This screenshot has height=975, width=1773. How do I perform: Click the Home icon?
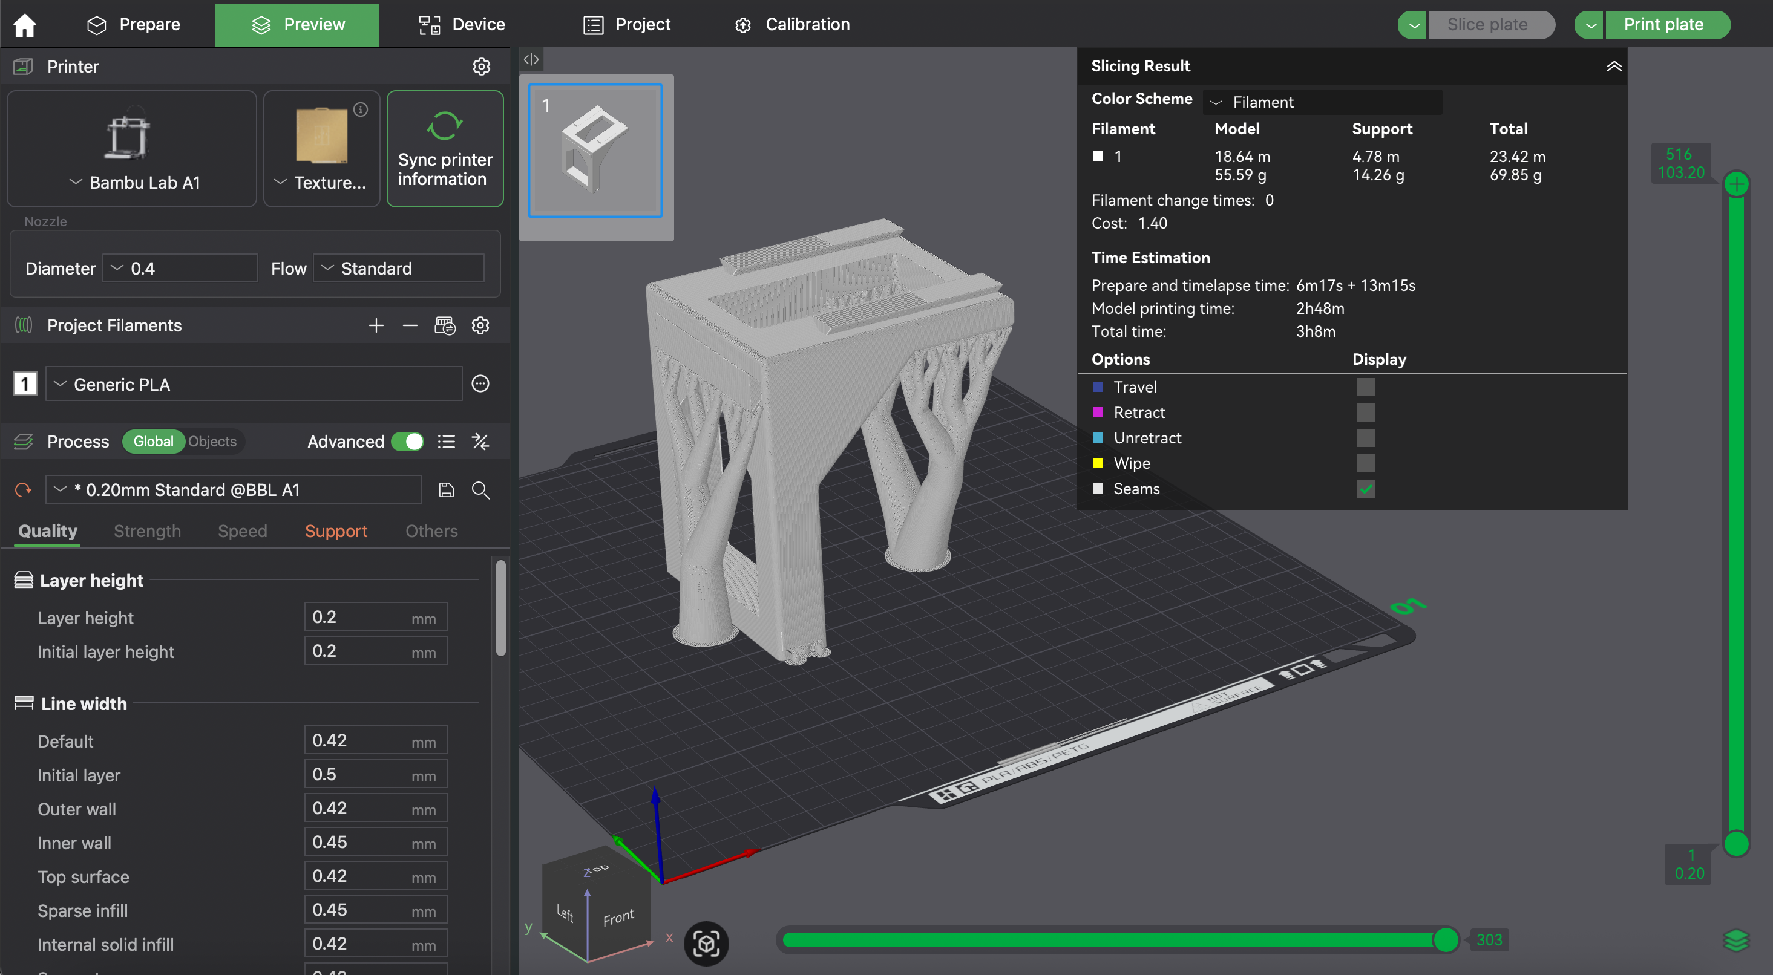coord(25,25)
